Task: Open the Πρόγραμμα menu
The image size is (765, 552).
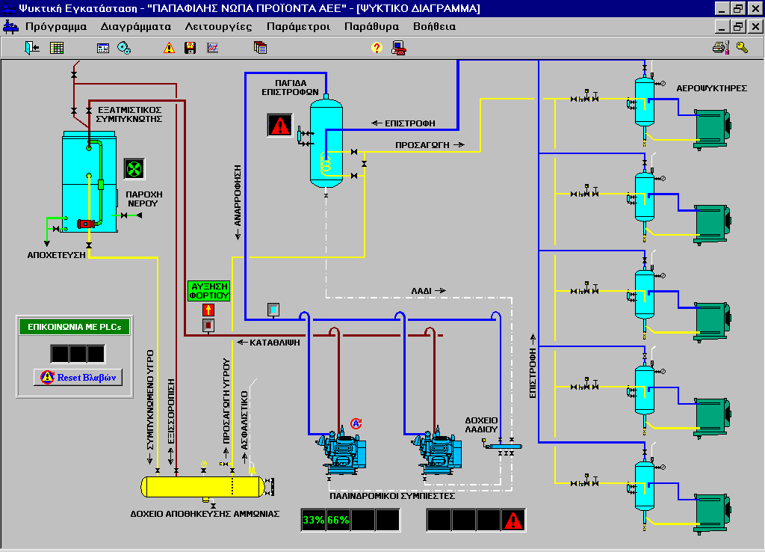Action: 56,26
